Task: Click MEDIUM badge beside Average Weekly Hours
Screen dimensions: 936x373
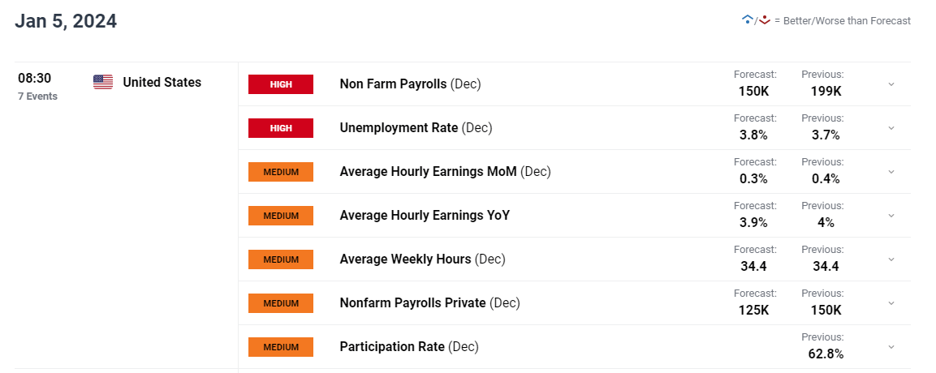Action: pos(281,259)
